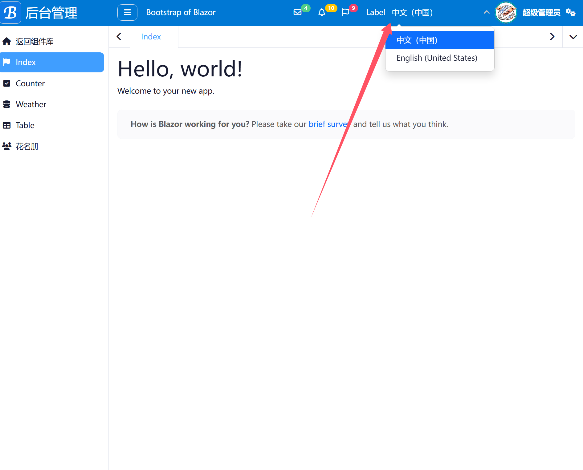Click the home icon in sidebar
583x470 pixels.
(6, 41)
